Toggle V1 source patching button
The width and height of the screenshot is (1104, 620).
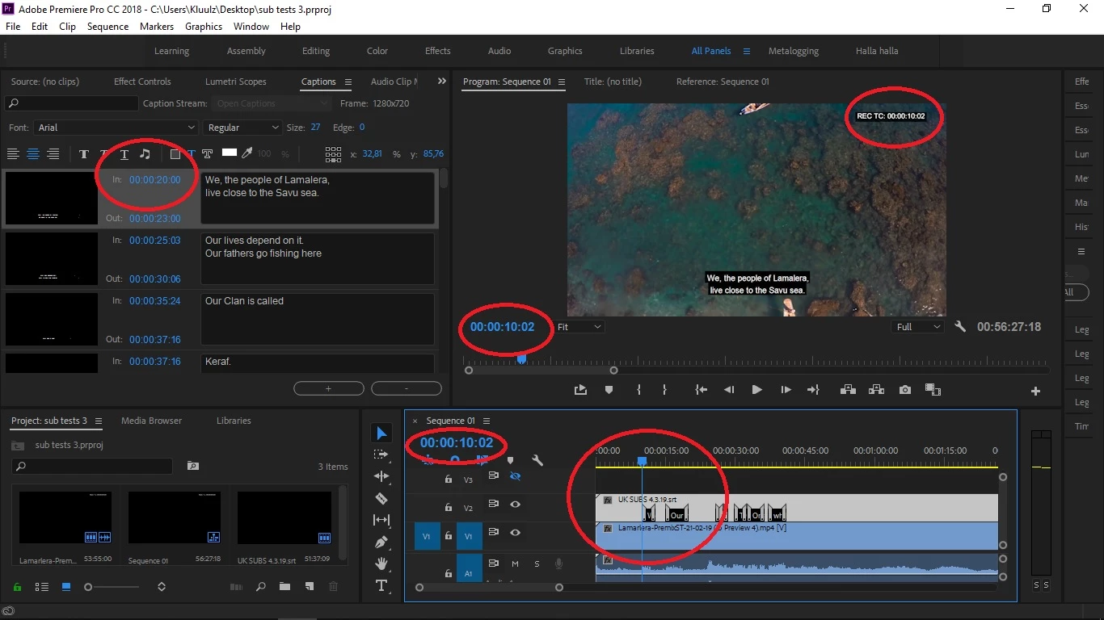click(x=427, y=535)
